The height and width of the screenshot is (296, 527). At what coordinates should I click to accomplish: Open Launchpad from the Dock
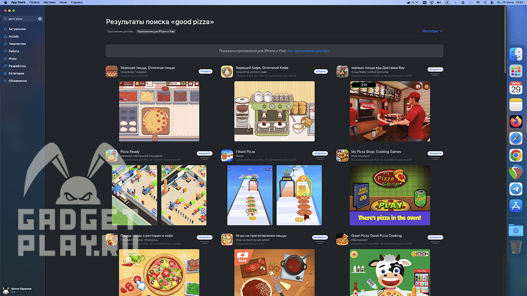516,71
